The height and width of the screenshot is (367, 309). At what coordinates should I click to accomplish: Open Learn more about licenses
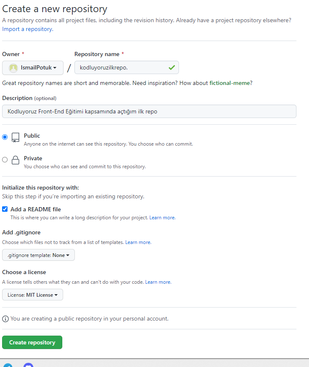click(x=158, y=282)
